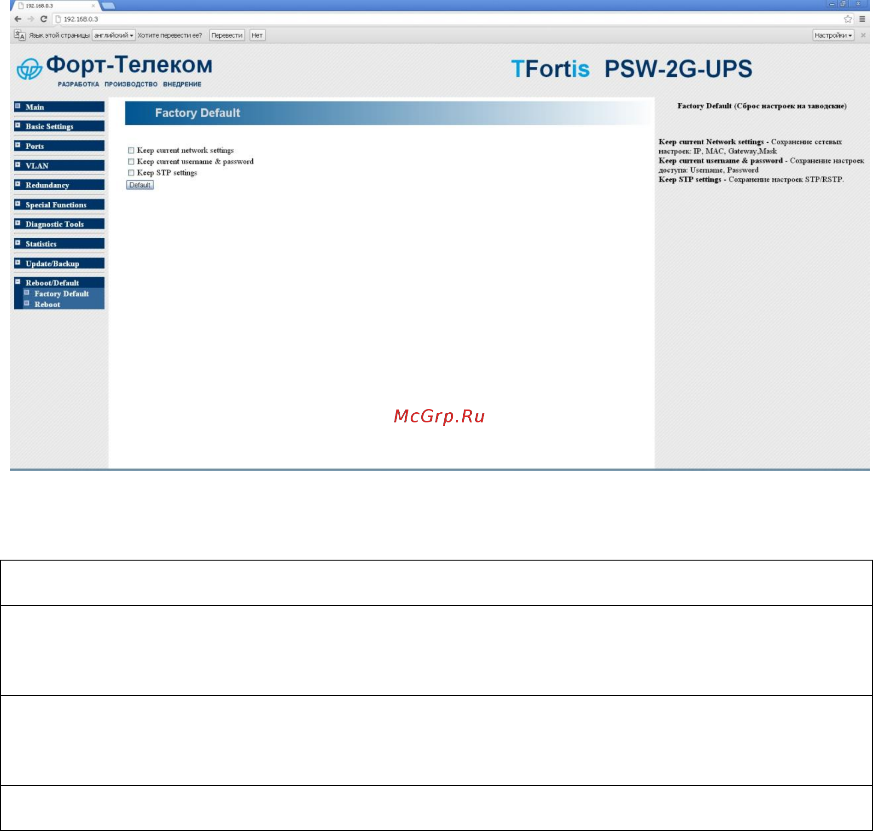
Task: Expand Special Functions using its plus icon
Action: coord(17,204)
